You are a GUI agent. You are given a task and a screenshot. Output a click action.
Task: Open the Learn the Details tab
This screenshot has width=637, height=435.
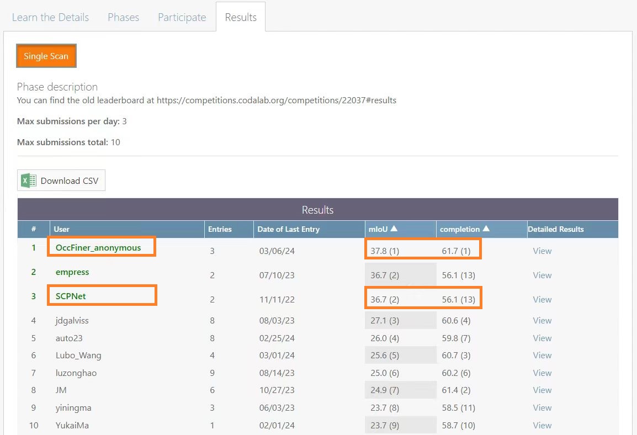[50, 17]
